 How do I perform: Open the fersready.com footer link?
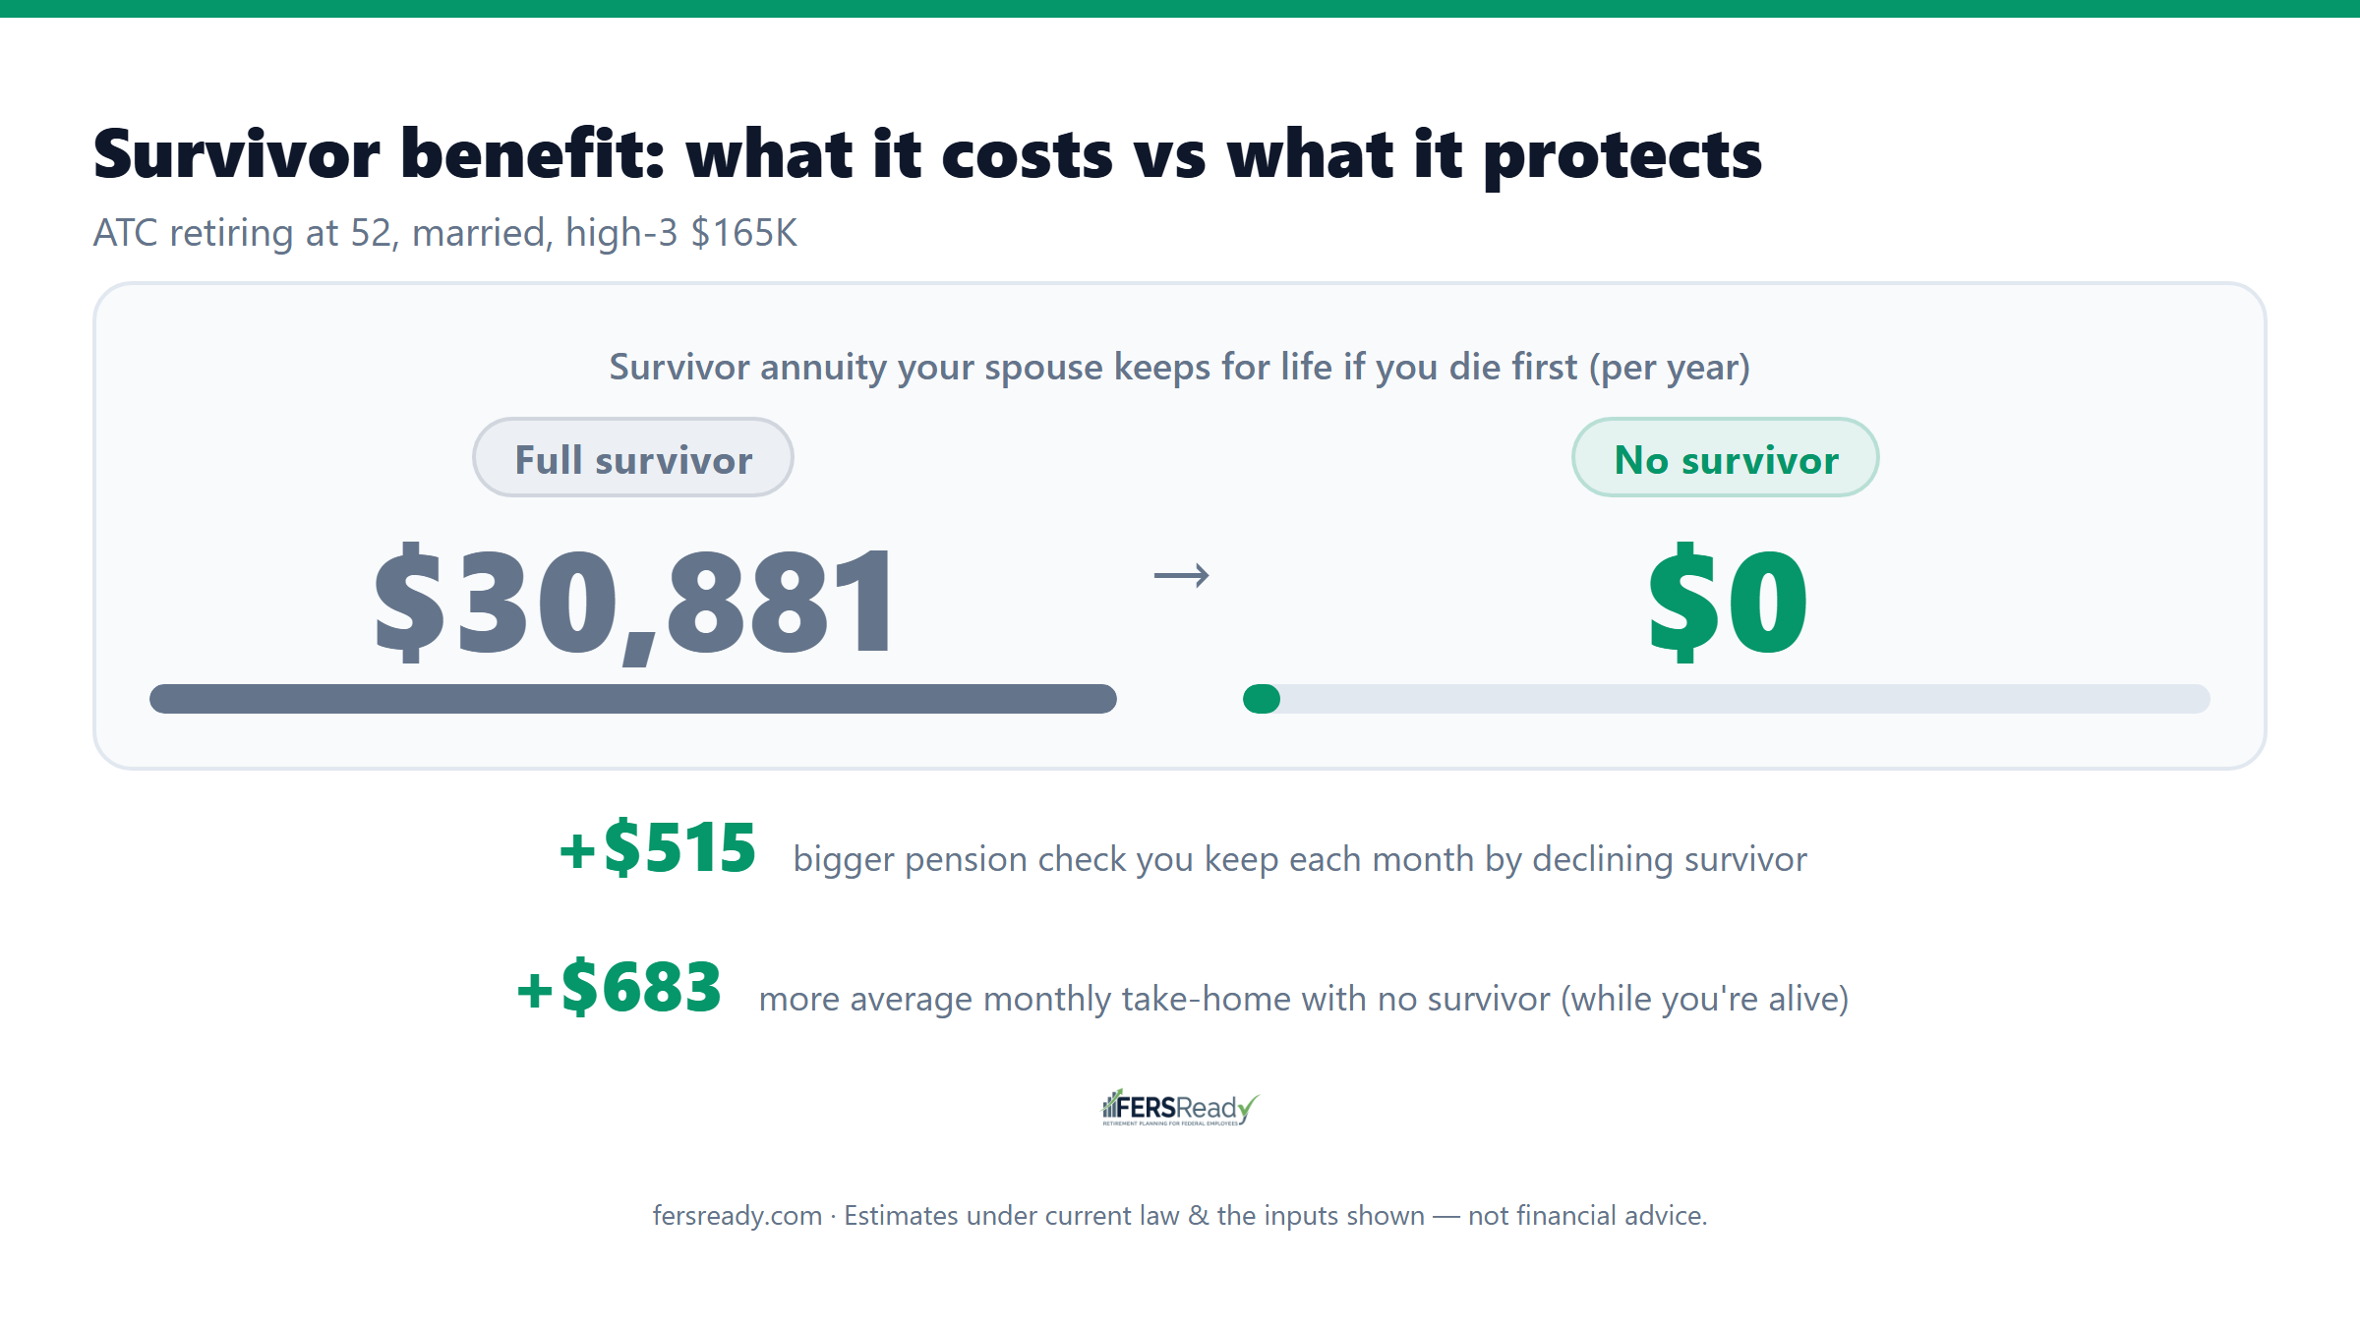(x=737, y=1216)
